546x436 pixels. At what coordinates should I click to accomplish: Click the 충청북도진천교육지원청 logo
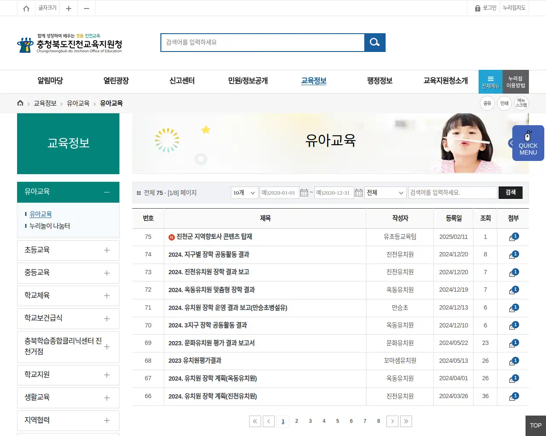coord(70,43)
